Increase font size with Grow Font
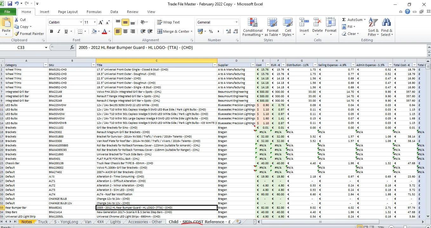The image size is (431, 228). [101, 22]
